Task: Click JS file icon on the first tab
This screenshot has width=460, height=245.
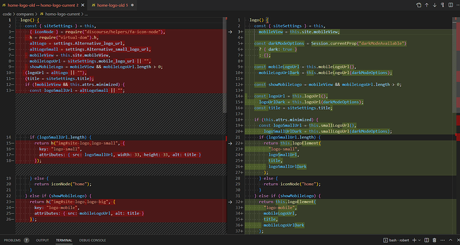Action: (4, 5)
